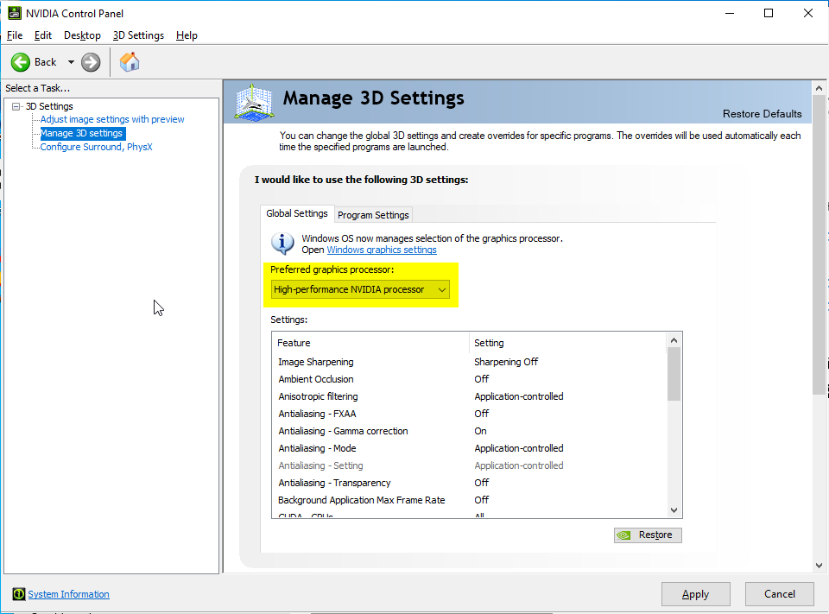Screen dimensions: 829x614
Task: Click Restore Defaults
Action: click(762, 113)
